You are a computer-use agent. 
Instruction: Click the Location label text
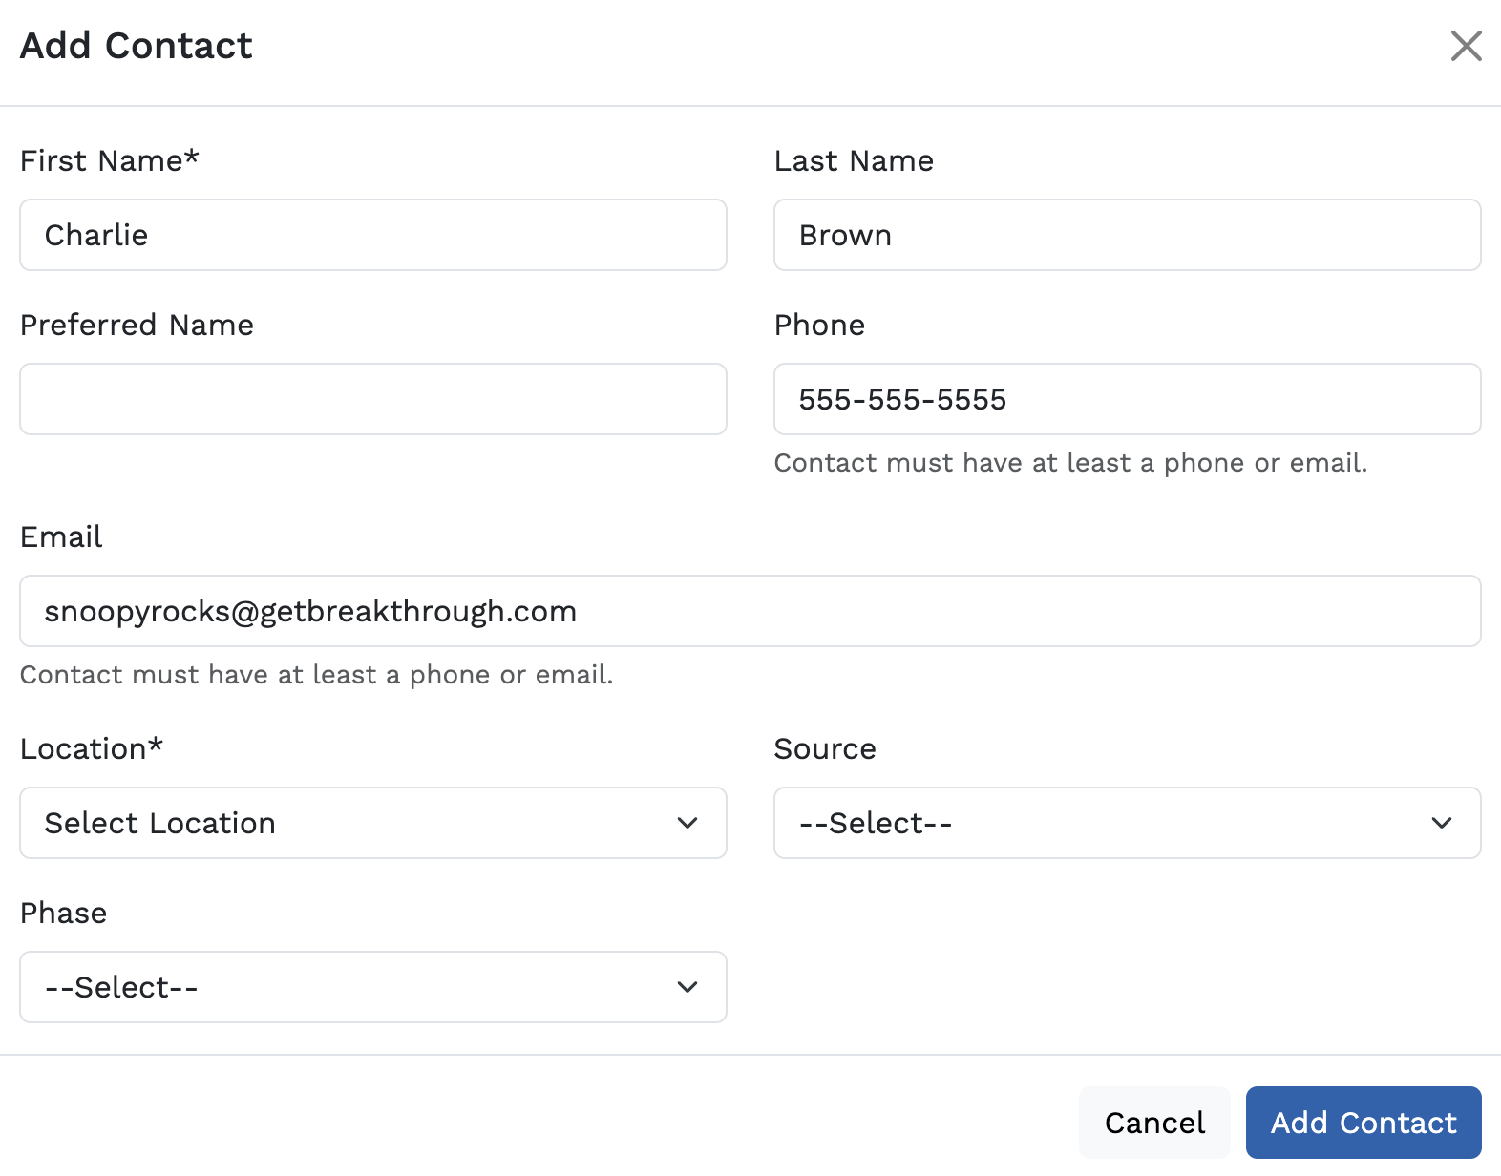(92, 748)
